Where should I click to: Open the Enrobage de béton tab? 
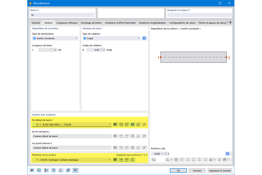click(x=91, y=23)
